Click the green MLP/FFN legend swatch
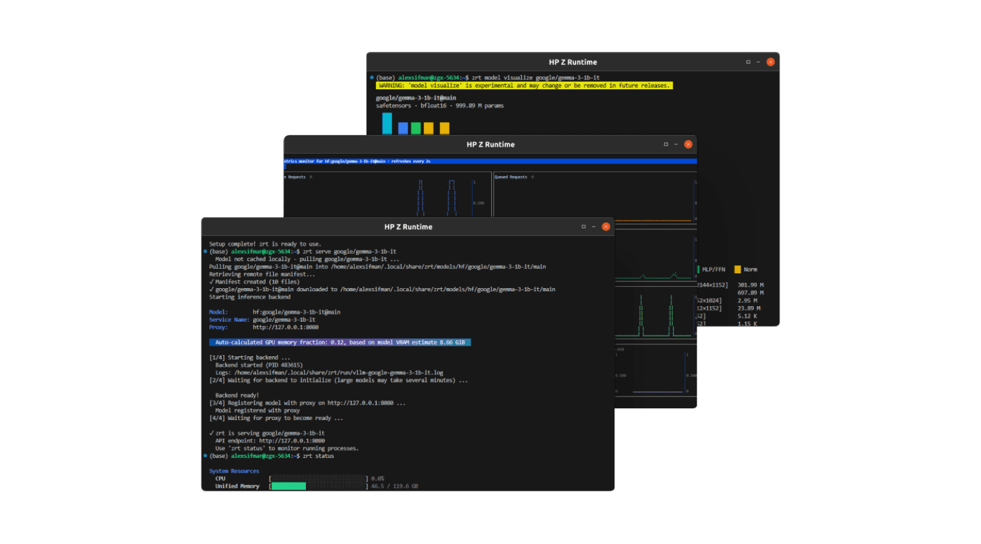This screenshot has width=981, height=544. tap(699, 270)
